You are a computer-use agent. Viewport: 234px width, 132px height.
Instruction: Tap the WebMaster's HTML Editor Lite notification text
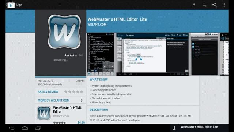coord(199,127)
